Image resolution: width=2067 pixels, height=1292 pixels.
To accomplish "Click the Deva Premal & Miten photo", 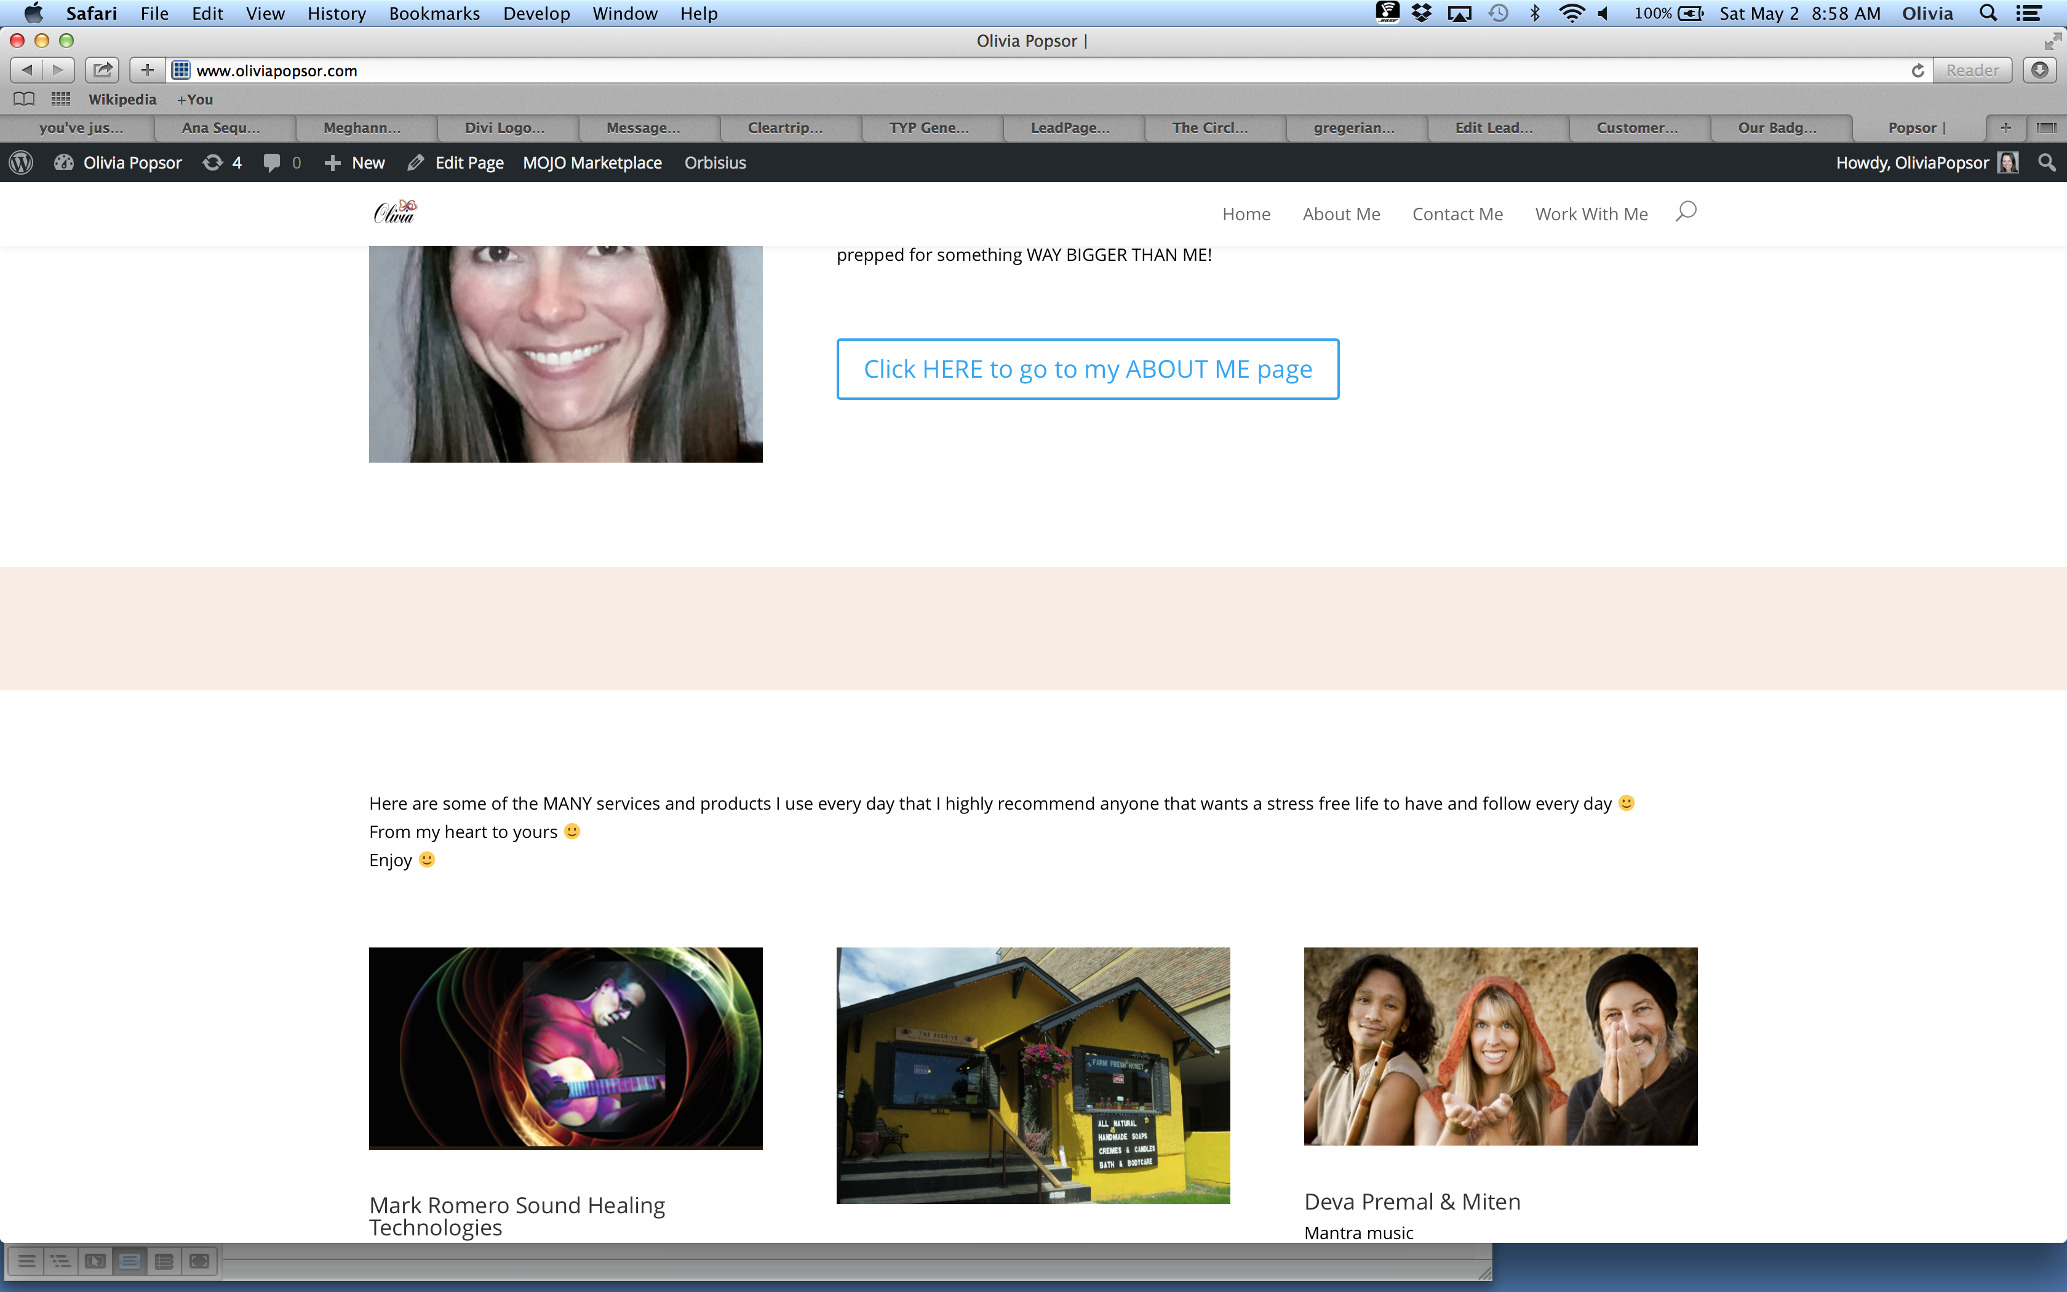I will (x=1500, y=1046).
